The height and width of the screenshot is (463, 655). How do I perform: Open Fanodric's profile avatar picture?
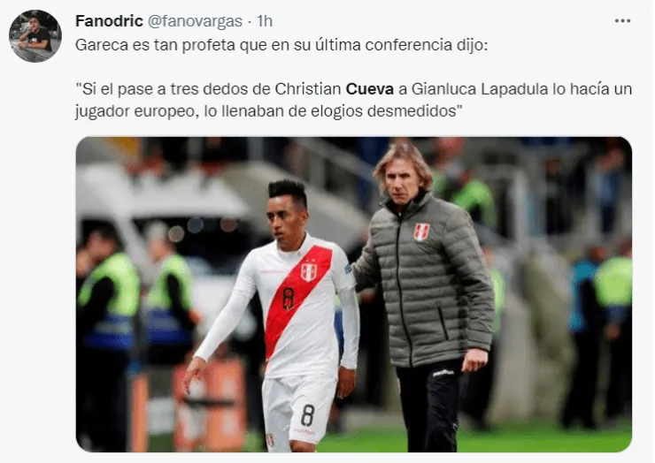click(x=35, y=36)
